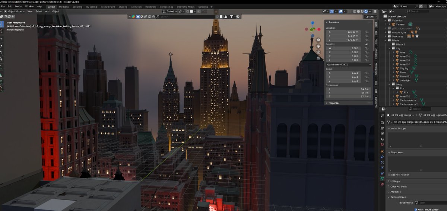The image size is (447, 211).
Task: Select wireframe viewport shading icon
Action: click(355, 11)
